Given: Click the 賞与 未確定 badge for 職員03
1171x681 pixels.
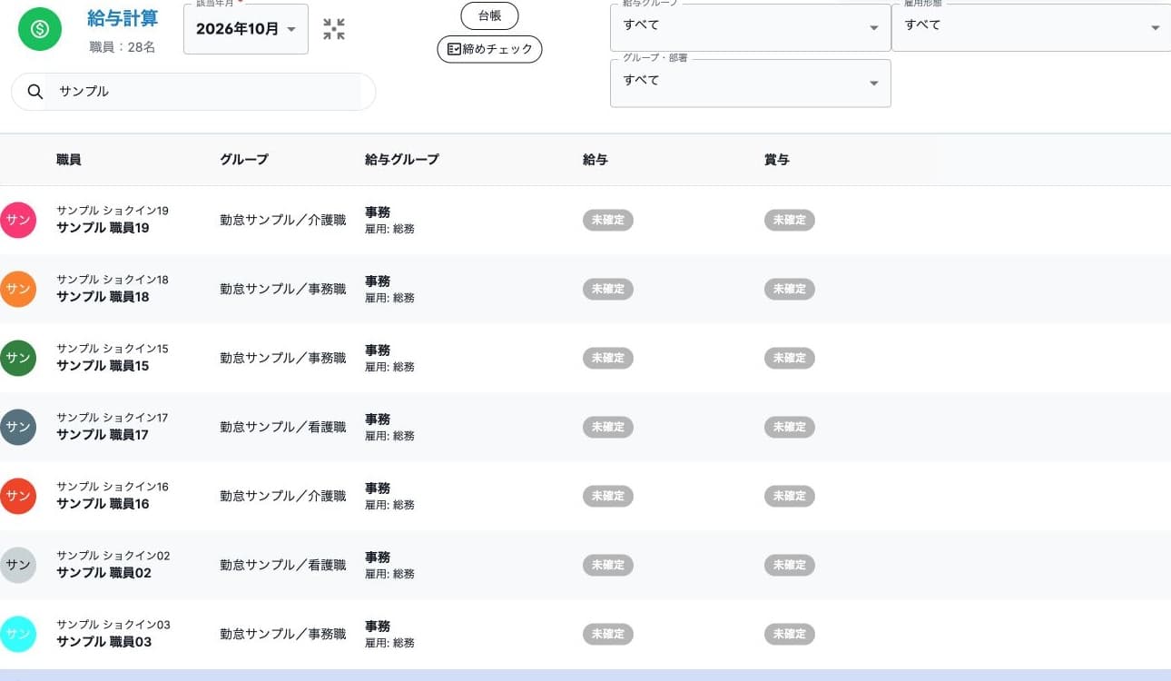Looking at the screenshot, I should (790, 634).
